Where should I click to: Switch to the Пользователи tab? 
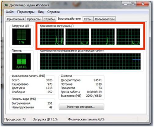[x=105, y=19]
